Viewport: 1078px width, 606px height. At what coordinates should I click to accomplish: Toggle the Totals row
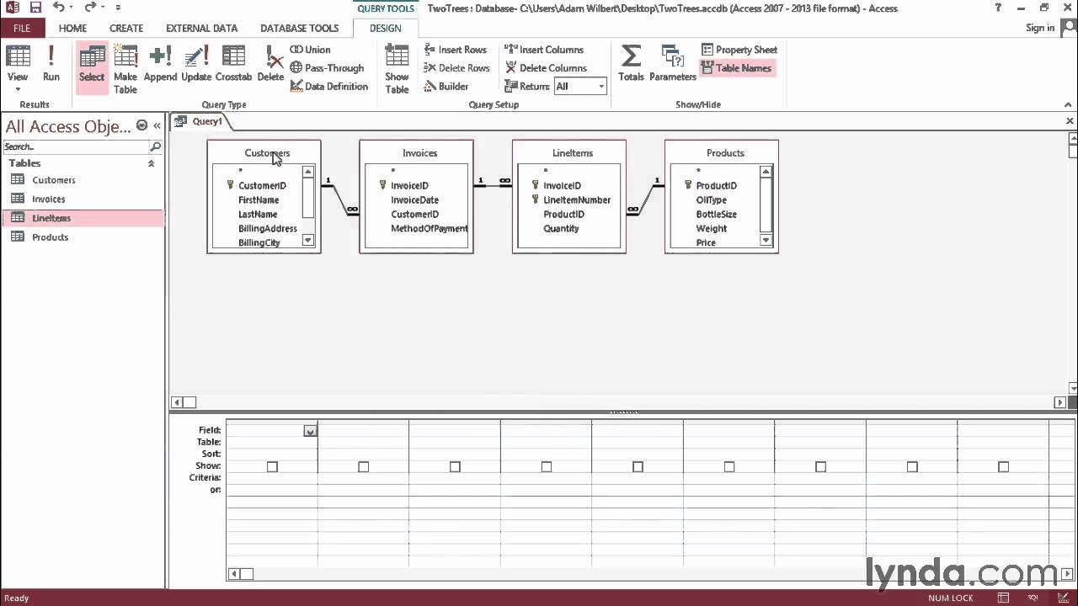tap(631, 64)
